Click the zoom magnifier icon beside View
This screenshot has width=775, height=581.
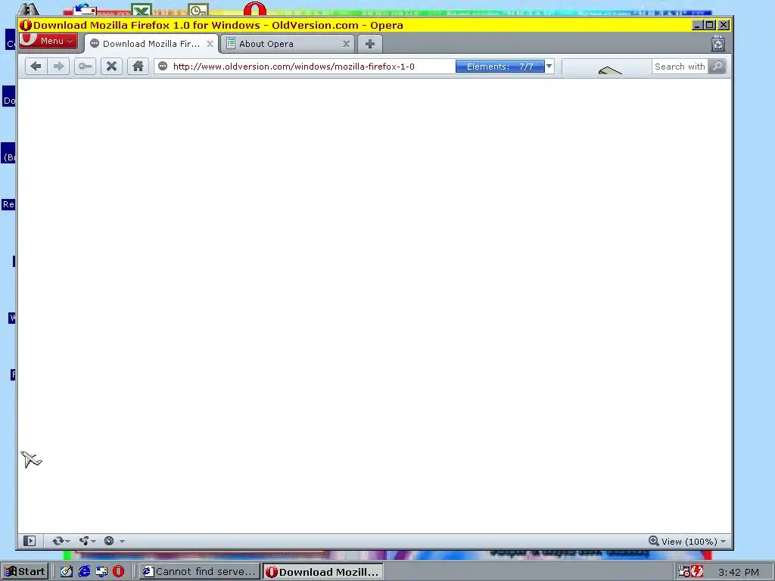tap(653, 541)
